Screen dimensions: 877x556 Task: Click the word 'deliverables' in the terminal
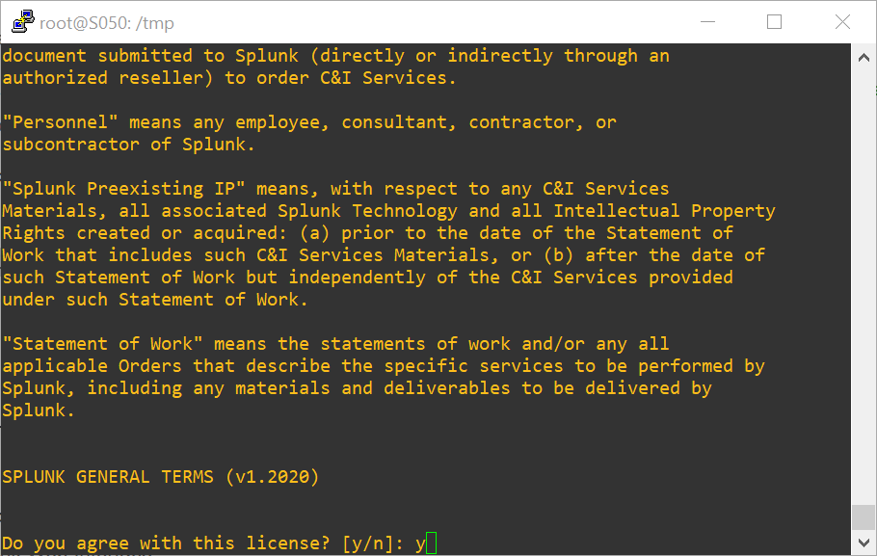[x=447, y=388]
